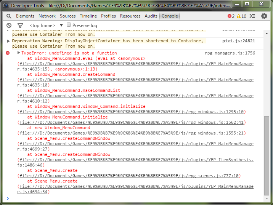Click 'at Window_MenuCommand.Window_Command.initialize' text
273x205 pixels.
86,106
